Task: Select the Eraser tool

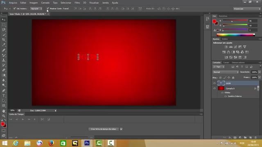Action: [x=4, y=70]
